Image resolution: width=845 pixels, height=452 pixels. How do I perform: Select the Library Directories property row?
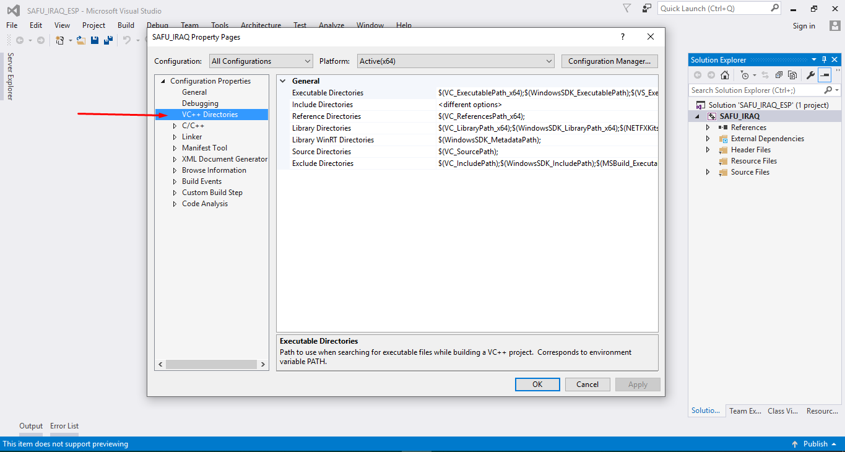[x=467, y=128]
